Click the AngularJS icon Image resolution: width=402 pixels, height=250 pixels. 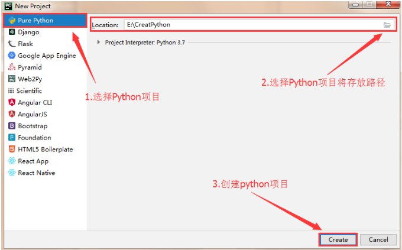[x=12, y=114]
